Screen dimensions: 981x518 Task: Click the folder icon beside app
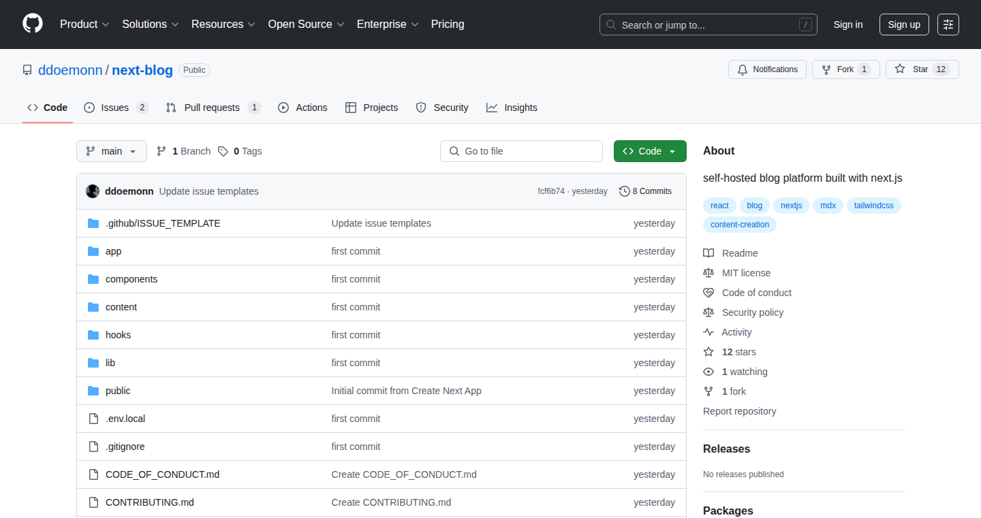(93, 251)
